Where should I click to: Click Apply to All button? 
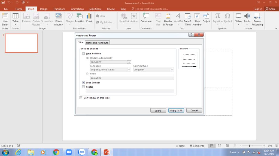[x=176, y=110]
